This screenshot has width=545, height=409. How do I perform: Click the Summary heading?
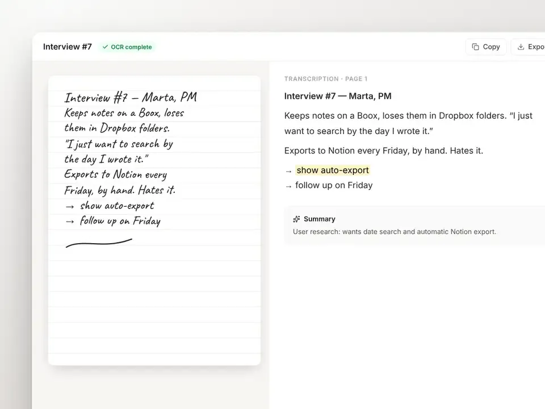tap(320, 219)
